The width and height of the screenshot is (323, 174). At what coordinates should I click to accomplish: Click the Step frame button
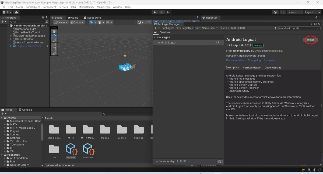168,12
